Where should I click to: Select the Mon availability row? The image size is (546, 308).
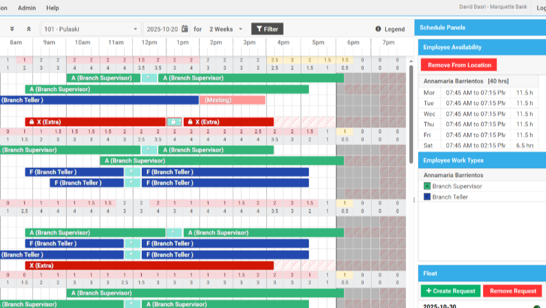pos(479,93)
